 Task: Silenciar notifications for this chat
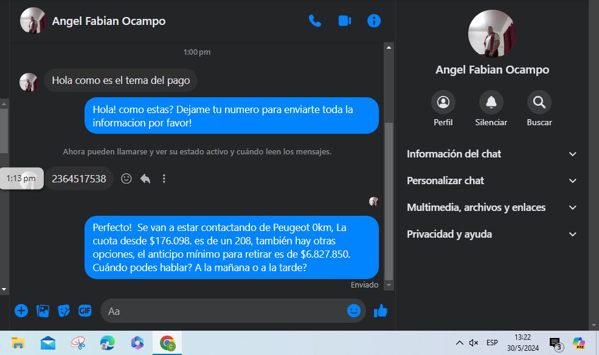click(491, 109)
